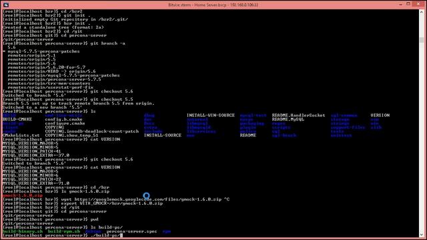Click the 'VERSION' file name in ls output
The image size is (427, 240).
[380, 115]
